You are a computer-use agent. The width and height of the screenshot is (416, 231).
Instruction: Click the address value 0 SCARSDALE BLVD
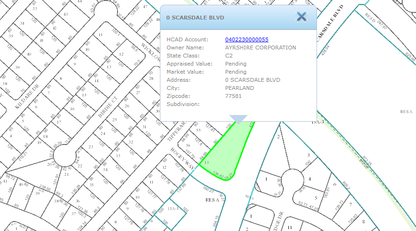coord(253,80)
